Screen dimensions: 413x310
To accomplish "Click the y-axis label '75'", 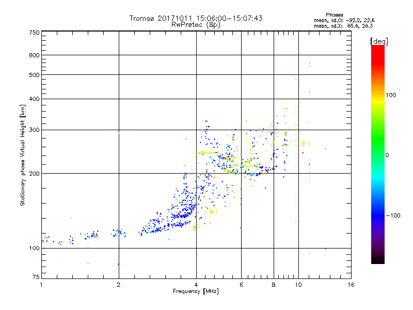I will click(36, 277).
